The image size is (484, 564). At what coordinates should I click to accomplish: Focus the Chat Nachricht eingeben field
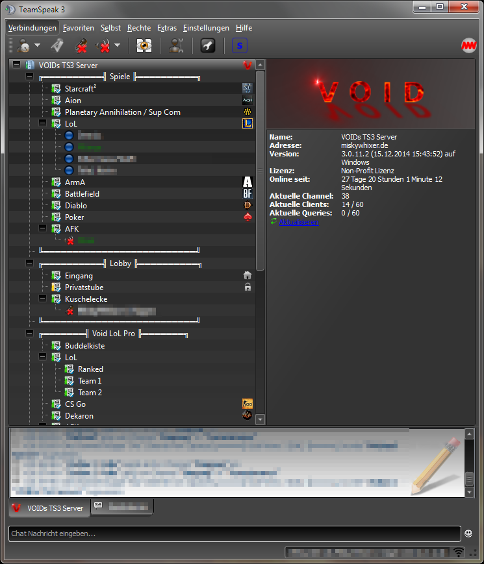point(235,533)
